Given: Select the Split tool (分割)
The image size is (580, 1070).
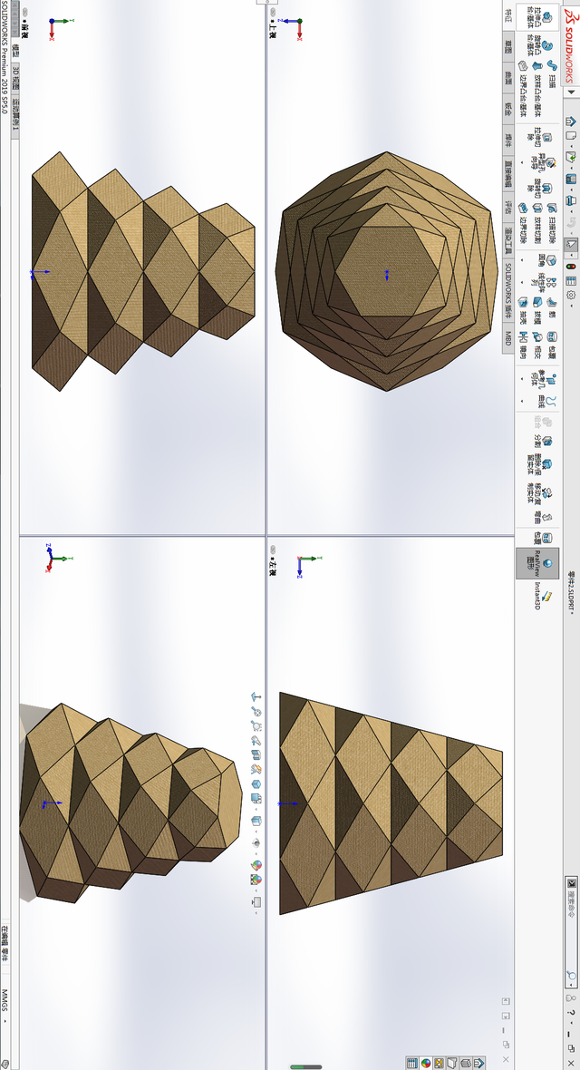Looking at the screenshot, I should click(544, 442).
